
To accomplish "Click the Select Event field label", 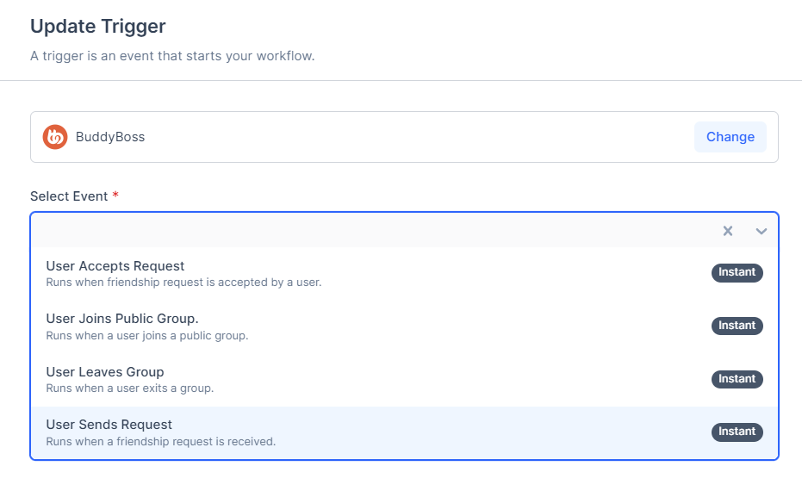I will pos(69,196).
